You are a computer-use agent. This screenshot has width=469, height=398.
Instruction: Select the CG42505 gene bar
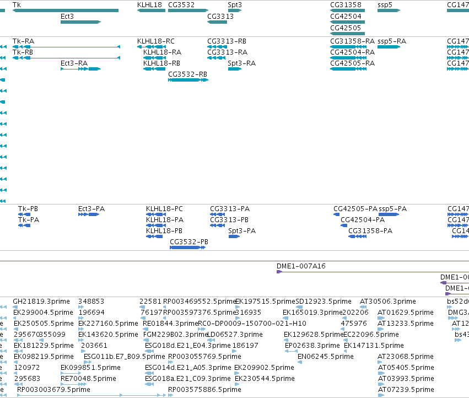click(347, 33)
